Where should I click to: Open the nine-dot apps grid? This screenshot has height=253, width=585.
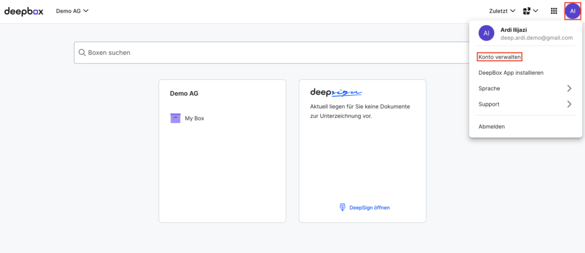(554, 11)
